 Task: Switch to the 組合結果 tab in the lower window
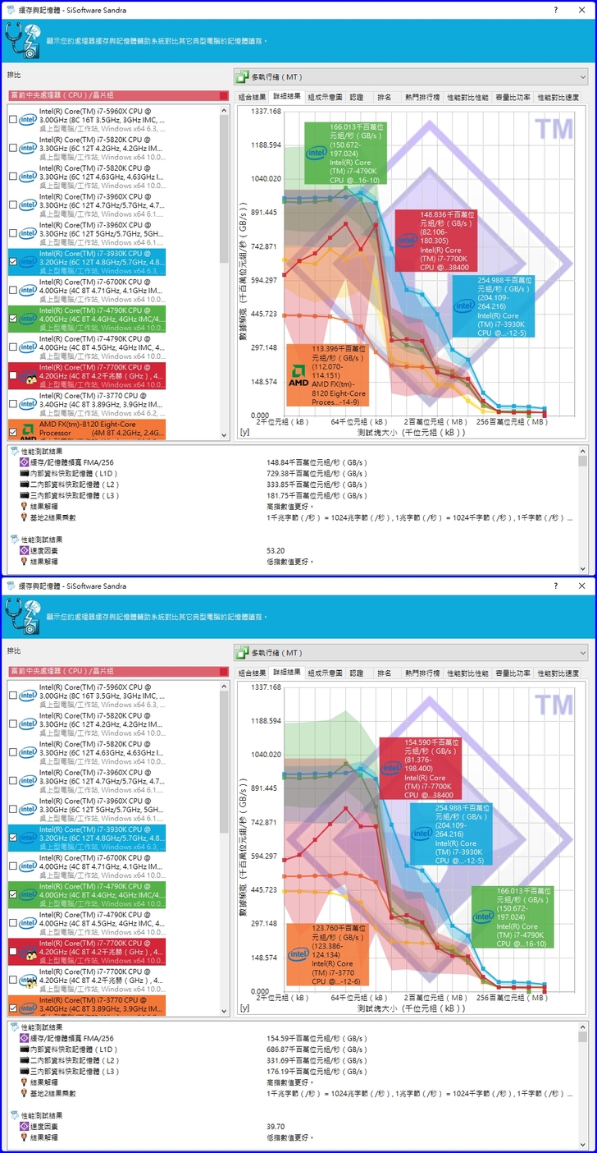pos(253,673)
